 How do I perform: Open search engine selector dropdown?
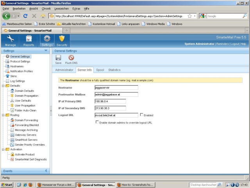coord(203,16)
